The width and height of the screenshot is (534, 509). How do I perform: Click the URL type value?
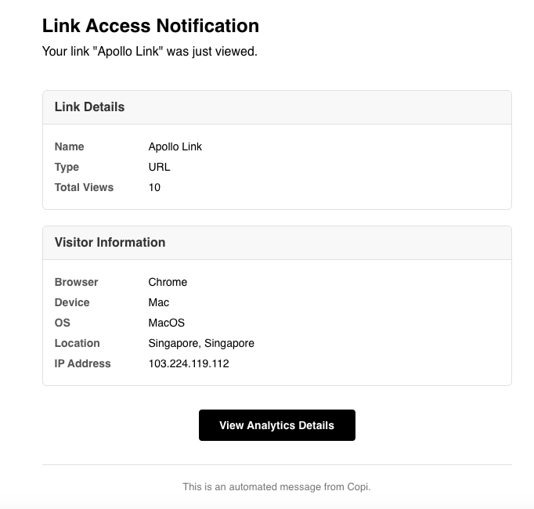[x=159, y=167]
